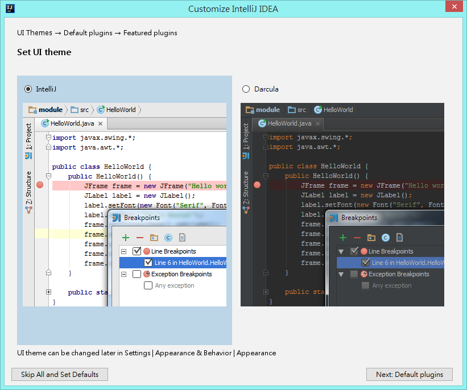Click 'Line 6 in HelloWorld' row in light preview
This screenshot has width=467, height=390.
coord(173,262)
